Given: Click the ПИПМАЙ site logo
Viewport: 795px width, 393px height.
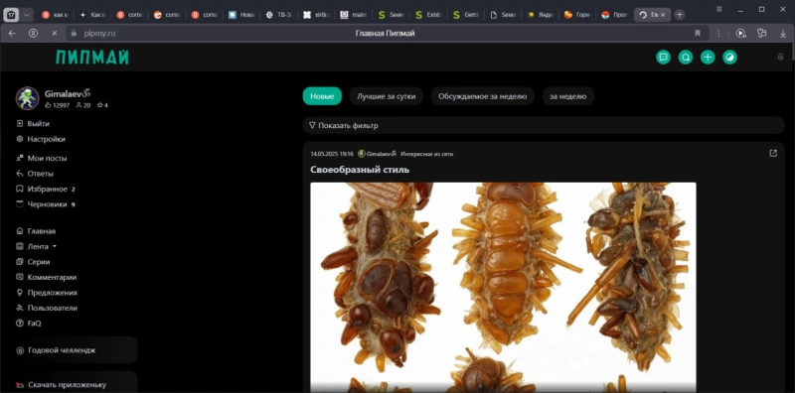Looking at the screenshot, I should 92,58.
